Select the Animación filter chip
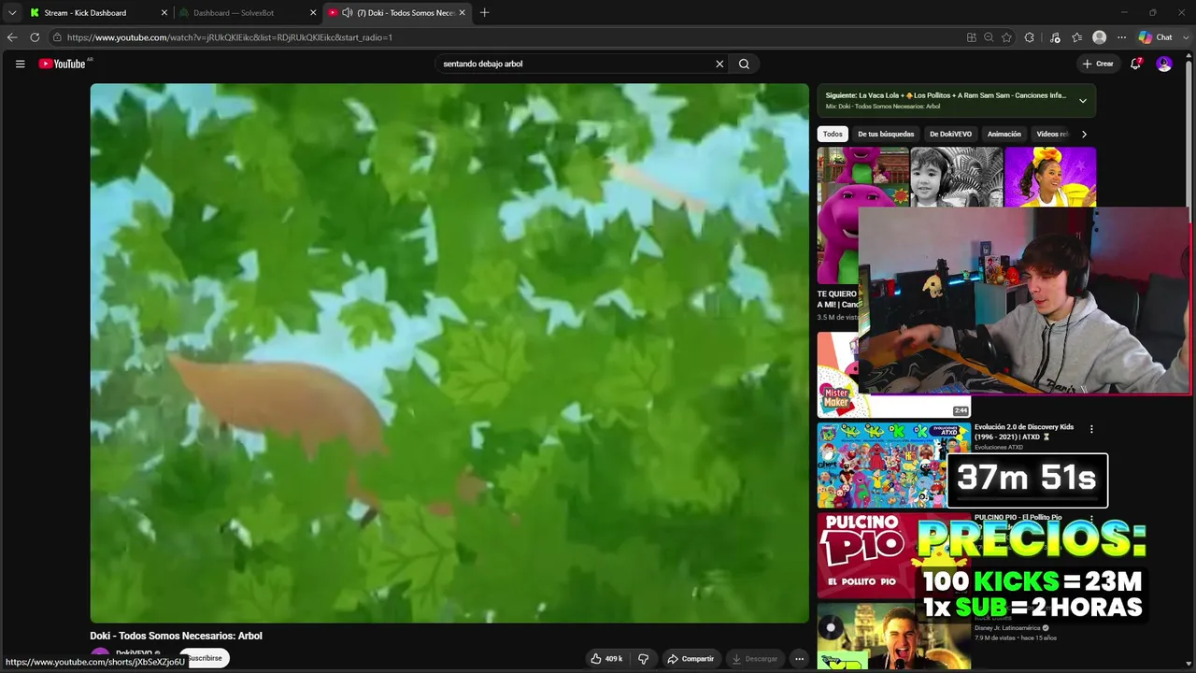 tap(1004, 134)
